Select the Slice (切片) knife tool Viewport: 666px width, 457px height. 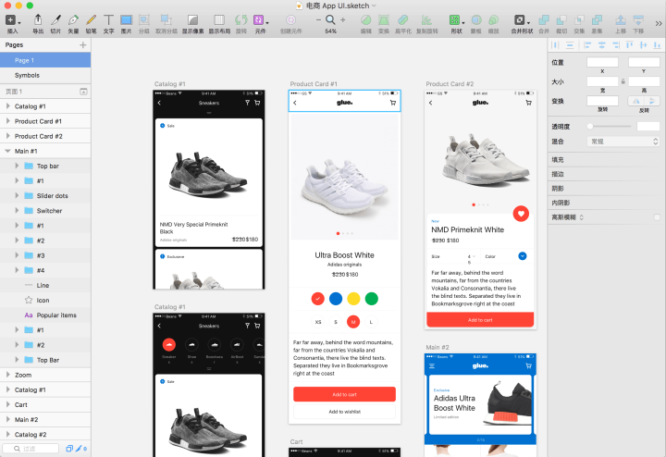(55, 20)
